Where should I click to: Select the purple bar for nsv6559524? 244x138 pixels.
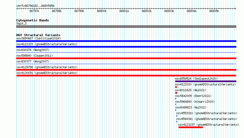pyautogui.click(x=206, y=81)
